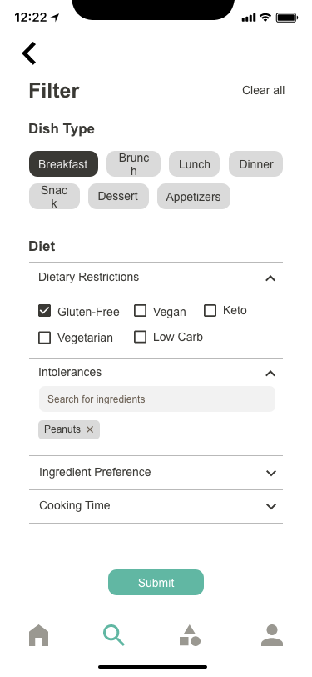Tap the search magnifier navigation icon

[114, 635]
